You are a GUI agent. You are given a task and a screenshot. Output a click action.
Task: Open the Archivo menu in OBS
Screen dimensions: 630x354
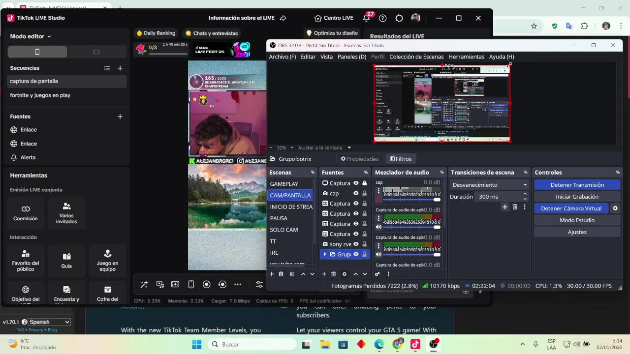[x=283, y=57]
